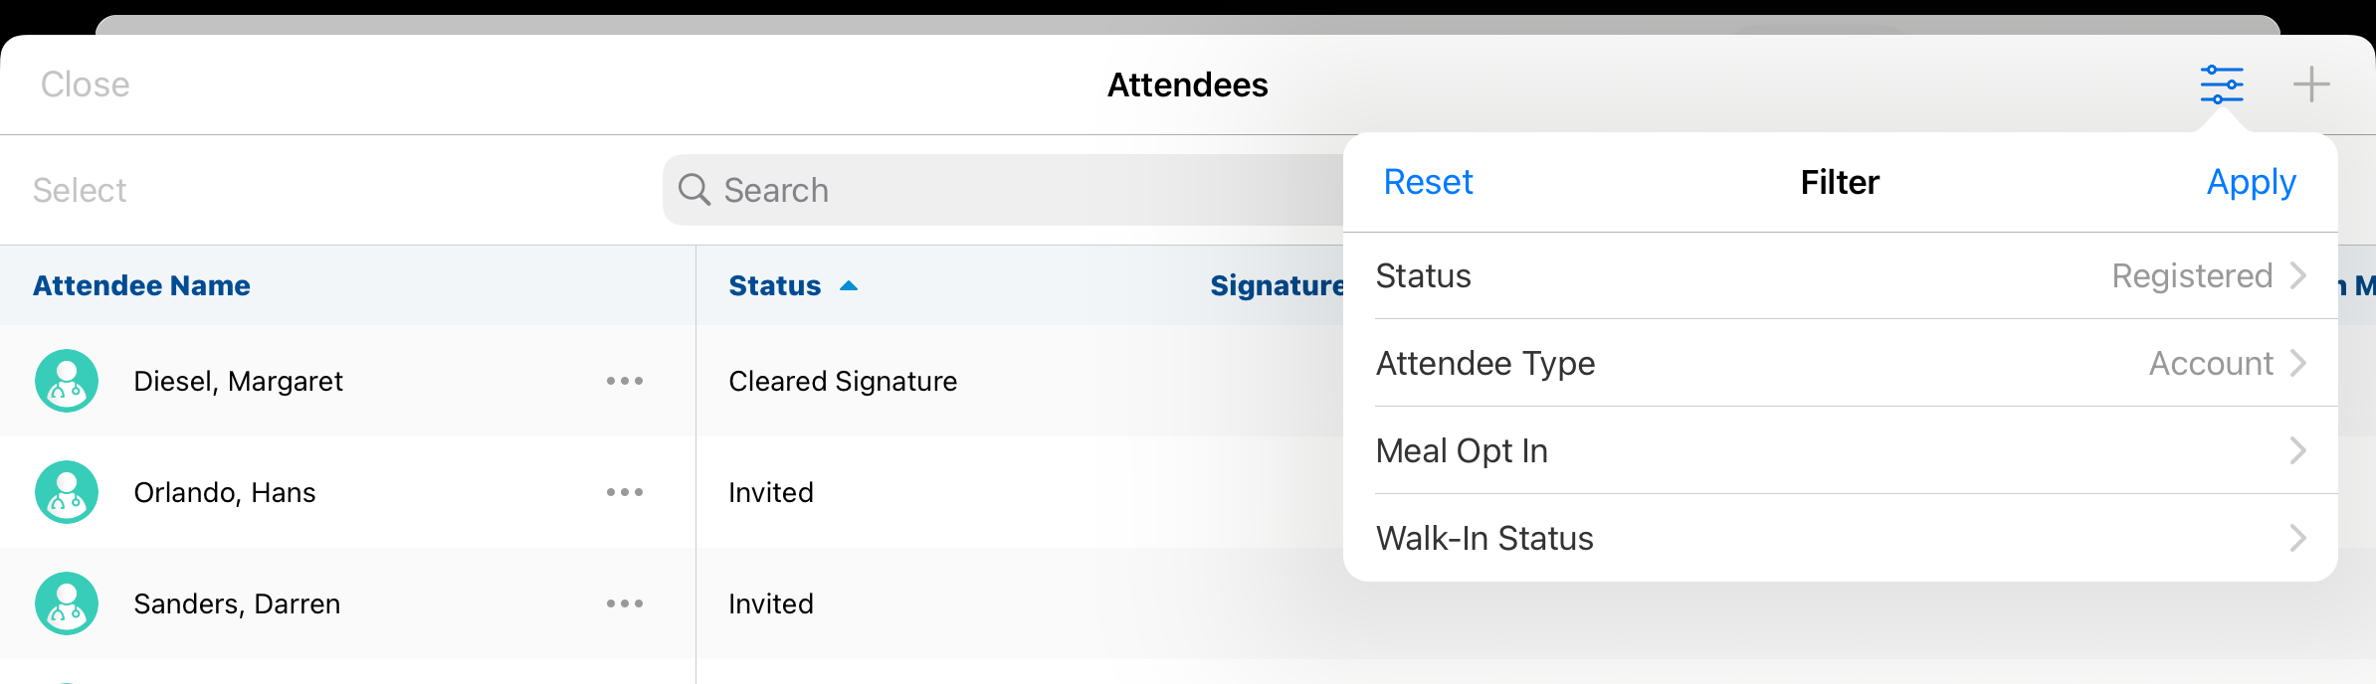The image size is (2376, 684).
Task: Click Darren Sanders' avatar icon
Action: (67, 603)
